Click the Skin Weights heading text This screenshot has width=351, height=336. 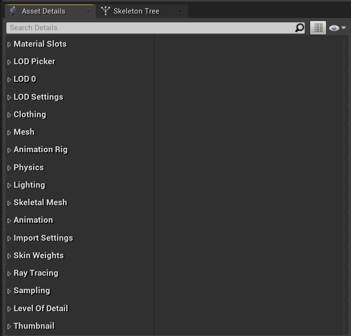coord(39,256)
